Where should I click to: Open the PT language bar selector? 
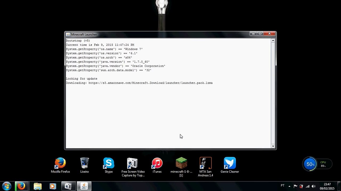tap(283, 186)
